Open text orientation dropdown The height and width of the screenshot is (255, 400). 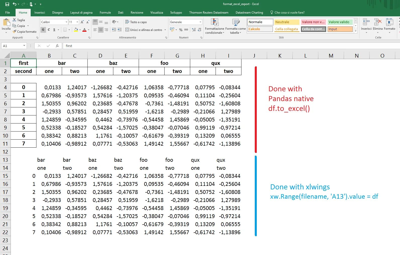(115, 22)
